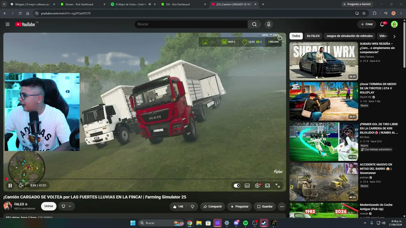Open the YouTube account avatar menu
Image resolution: width=406 pixels, height=228 pixels.
click(x=394, y=24)
